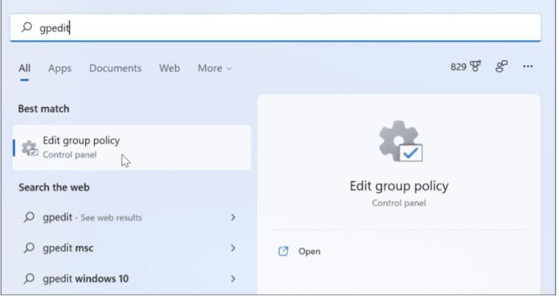This screenshot has height=296, width=559.
Task: Expand the More filters dropdown
Action: (214, 69)
